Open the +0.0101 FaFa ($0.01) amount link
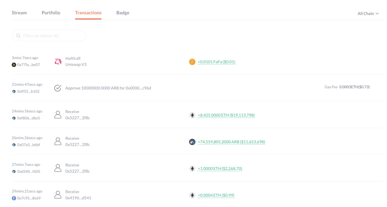 216,62
